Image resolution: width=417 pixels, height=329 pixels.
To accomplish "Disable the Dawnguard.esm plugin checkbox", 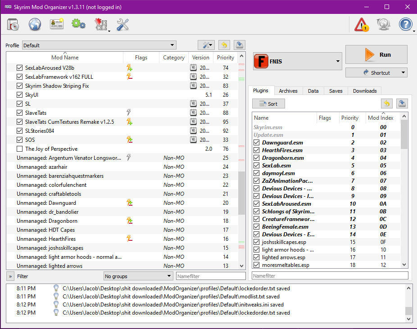I will tap(257, 143).
